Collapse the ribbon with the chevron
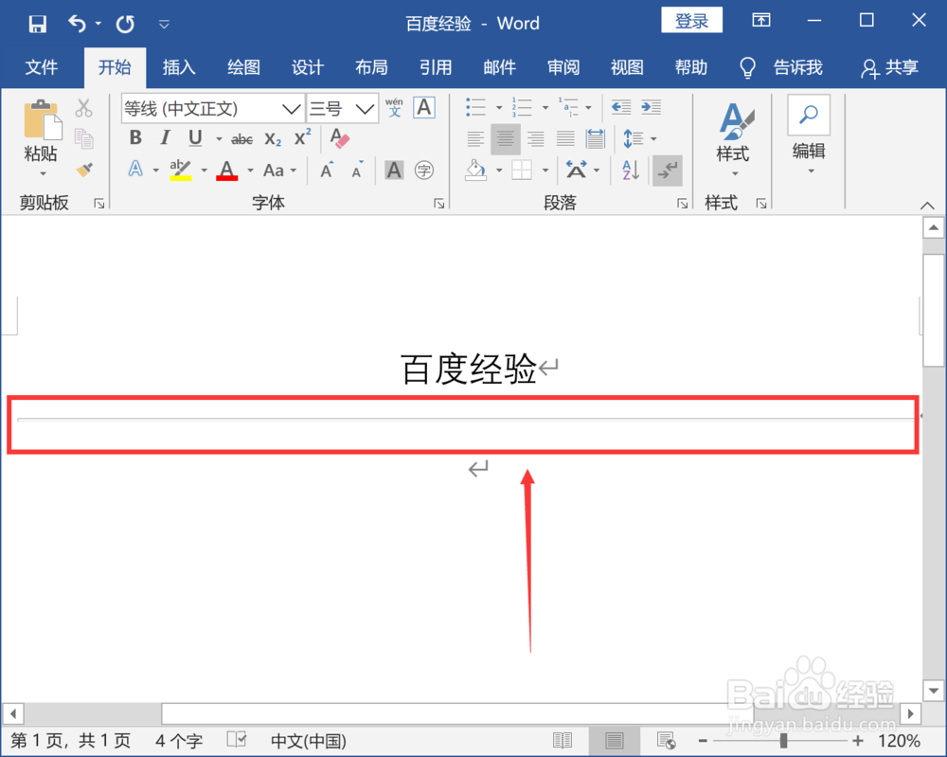Viewport: 947px width, 757px height. coord(927,206)
